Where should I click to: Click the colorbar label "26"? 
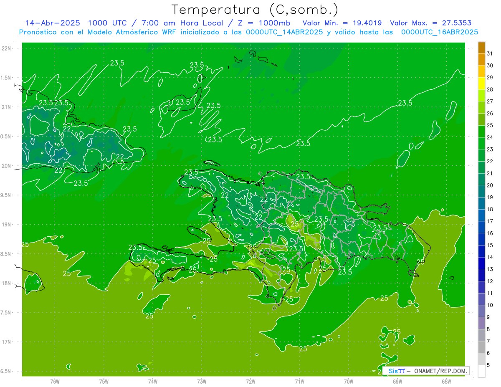click(x=490, y=114)
